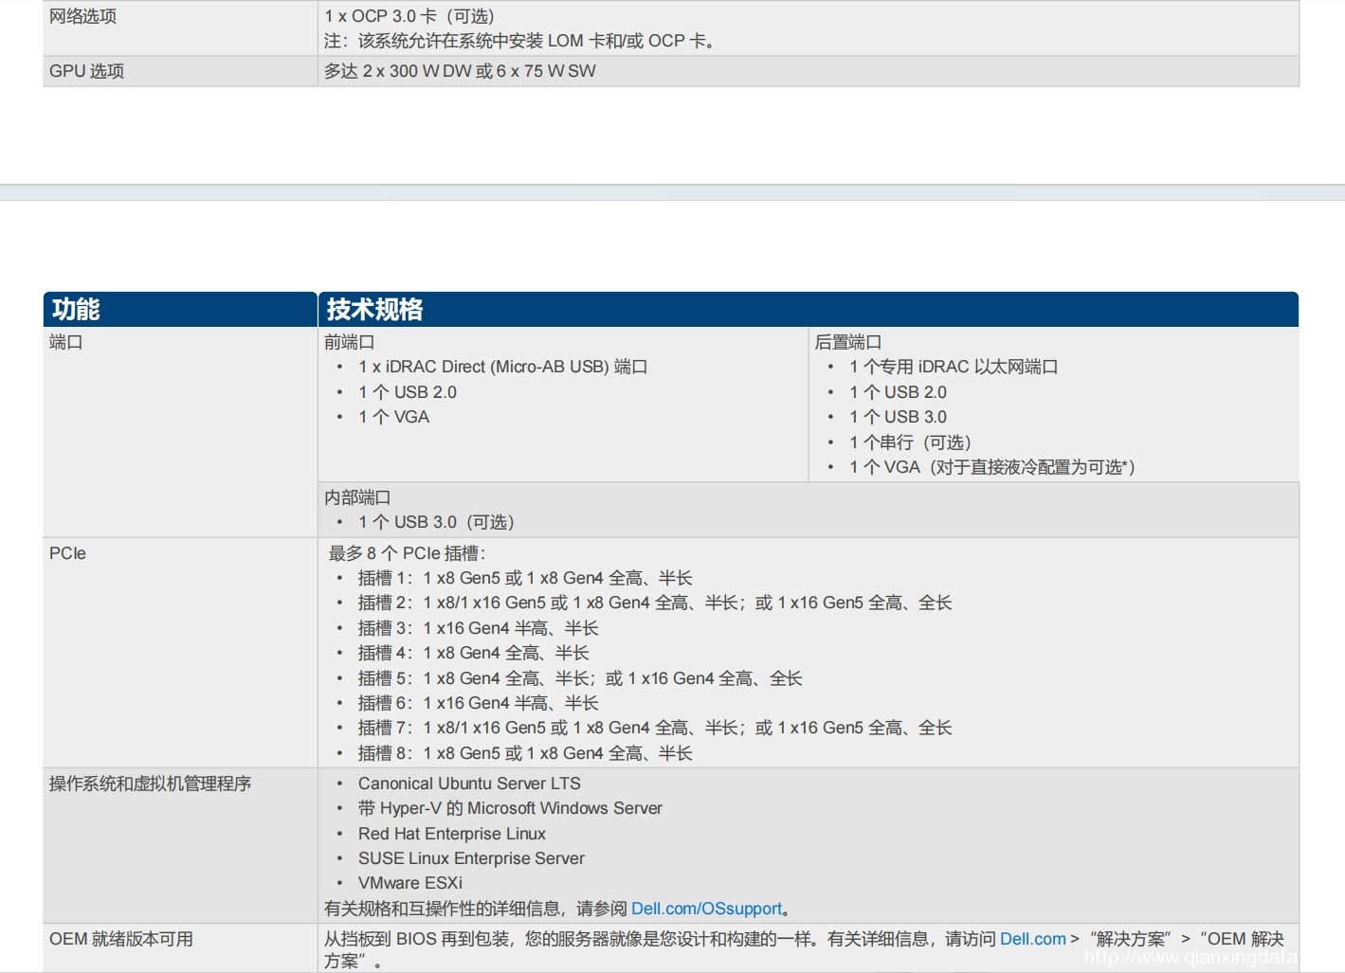Click the Dell.com link in OEM row
This screenshot has height=973, width=1345.
click(1032, 939)
